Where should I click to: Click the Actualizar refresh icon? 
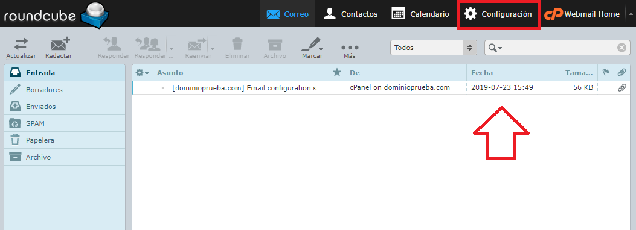click(21, 44)
